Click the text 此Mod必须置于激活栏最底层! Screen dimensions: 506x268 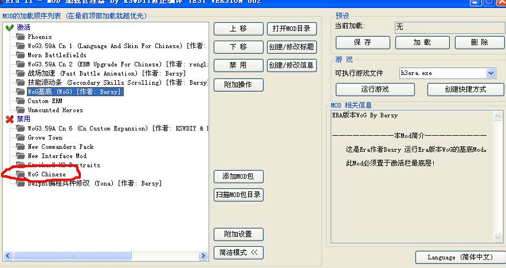pos(390,163)
